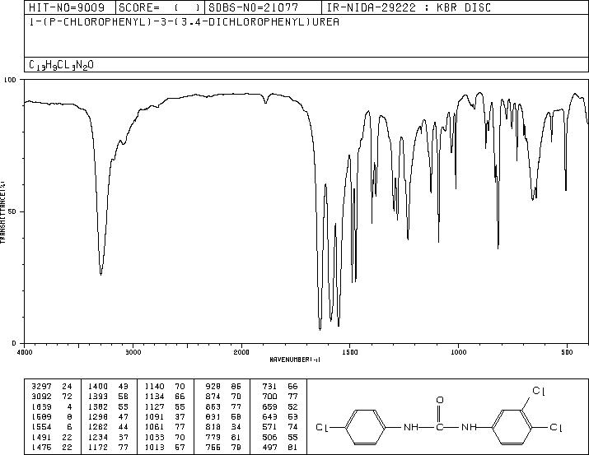
Task: Click the IR-NIDA-29222 : KBR DISC label
Action: (409, 7)
